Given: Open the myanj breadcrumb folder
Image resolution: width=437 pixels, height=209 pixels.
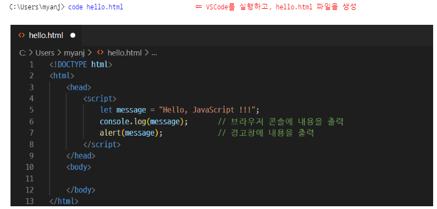Looking at the screenshot, I should (x=74, y=53).
